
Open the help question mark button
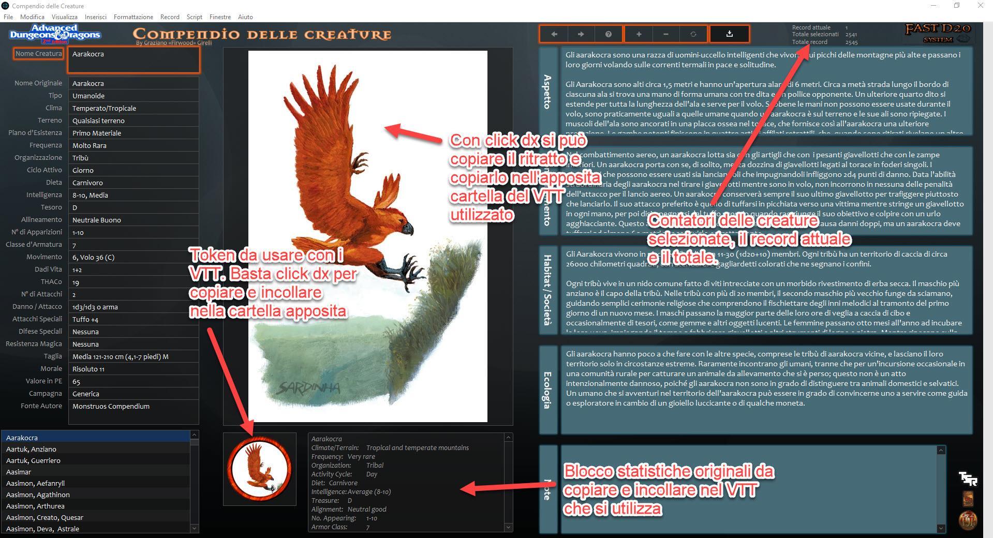609,34
